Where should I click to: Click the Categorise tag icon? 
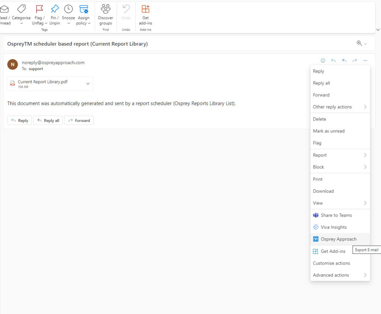[21, 9]
